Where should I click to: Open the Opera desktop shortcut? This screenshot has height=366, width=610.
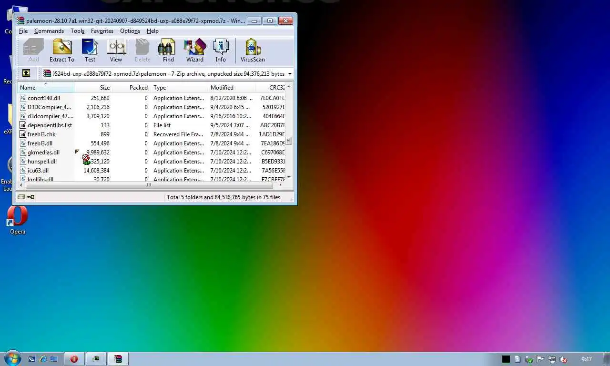click(x=18, y=220)
